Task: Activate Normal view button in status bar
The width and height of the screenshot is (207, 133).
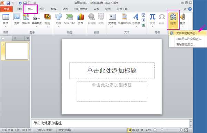Action: (x=129, y=130)
